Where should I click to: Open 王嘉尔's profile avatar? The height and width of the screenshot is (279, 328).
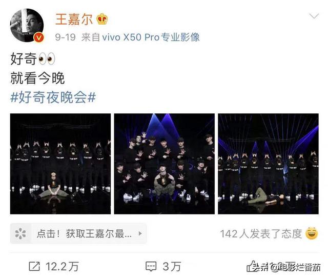(x=27, y=25)
